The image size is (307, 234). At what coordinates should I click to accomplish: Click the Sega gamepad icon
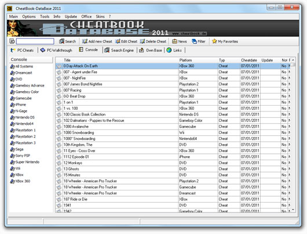(13, 149)
